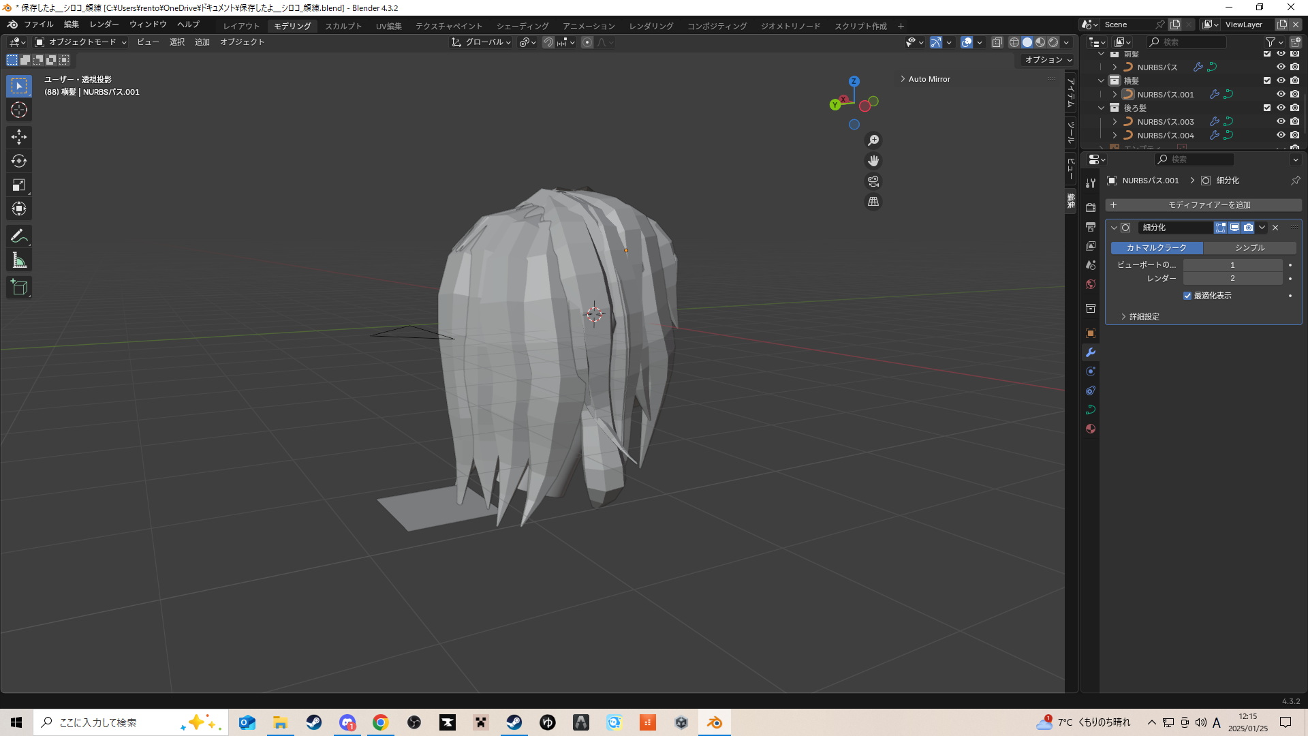Click the レンダー level value field

(1232, 279)
